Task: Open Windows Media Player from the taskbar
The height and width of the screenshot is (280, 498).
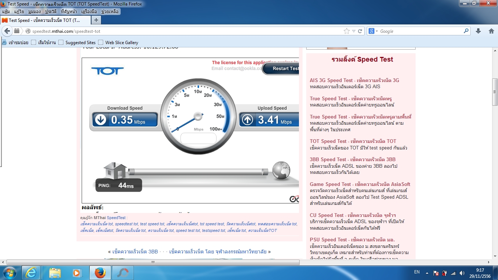Action: (x=77, y=273)
